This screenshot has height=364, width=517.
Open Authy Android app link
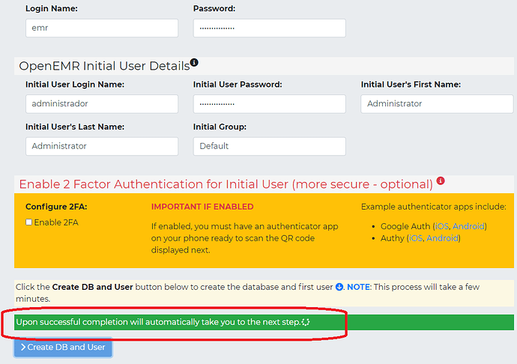coord(441,238)
